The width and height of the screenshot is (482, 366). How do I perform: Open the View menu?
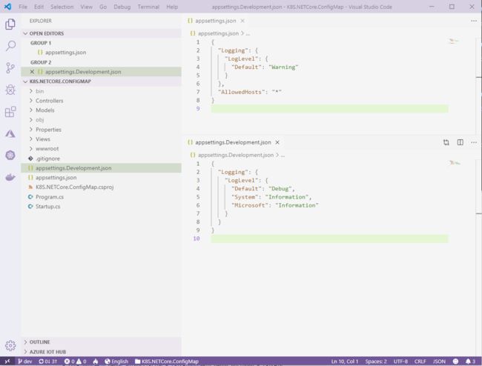point(86,7)
